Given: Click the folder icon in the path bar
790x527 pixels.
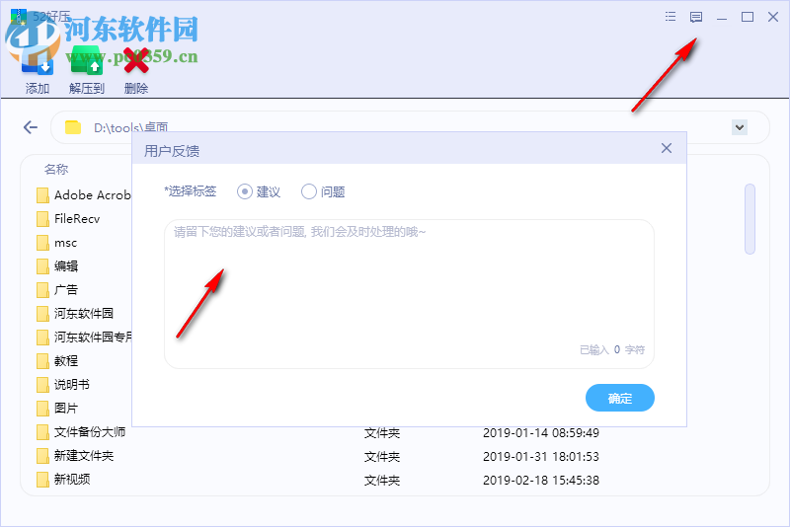Looking at the screenshot, I should tap(73, 127).
